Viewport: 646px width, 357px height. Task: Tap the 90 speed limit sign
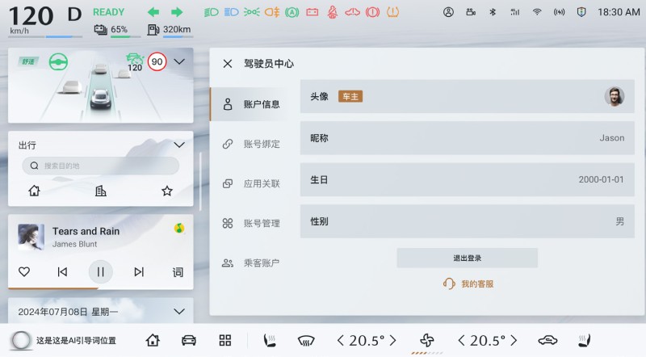[x=157, y=62]
